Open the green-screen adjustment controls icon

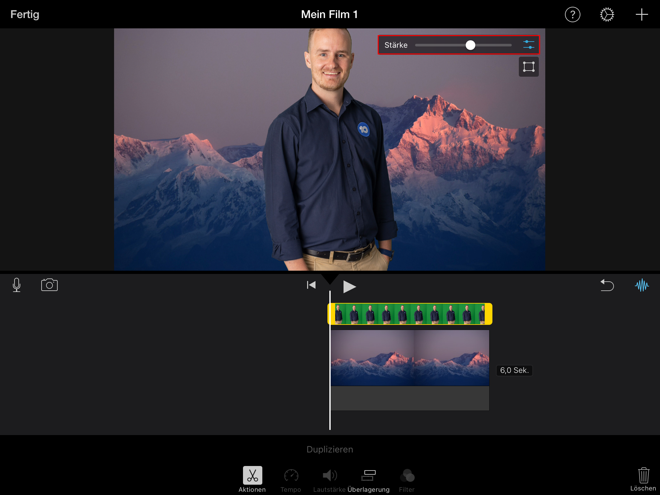529,45
